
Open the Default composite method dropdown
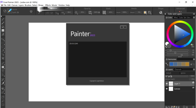(x=172, y=73)
